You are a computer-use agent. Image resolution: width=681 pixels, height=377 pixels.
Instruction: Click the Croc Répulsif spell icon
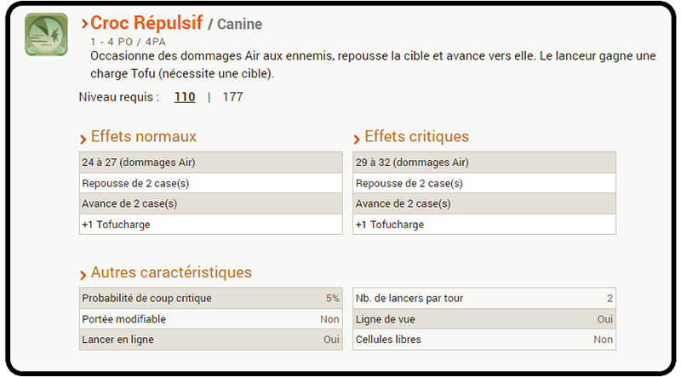46,34
